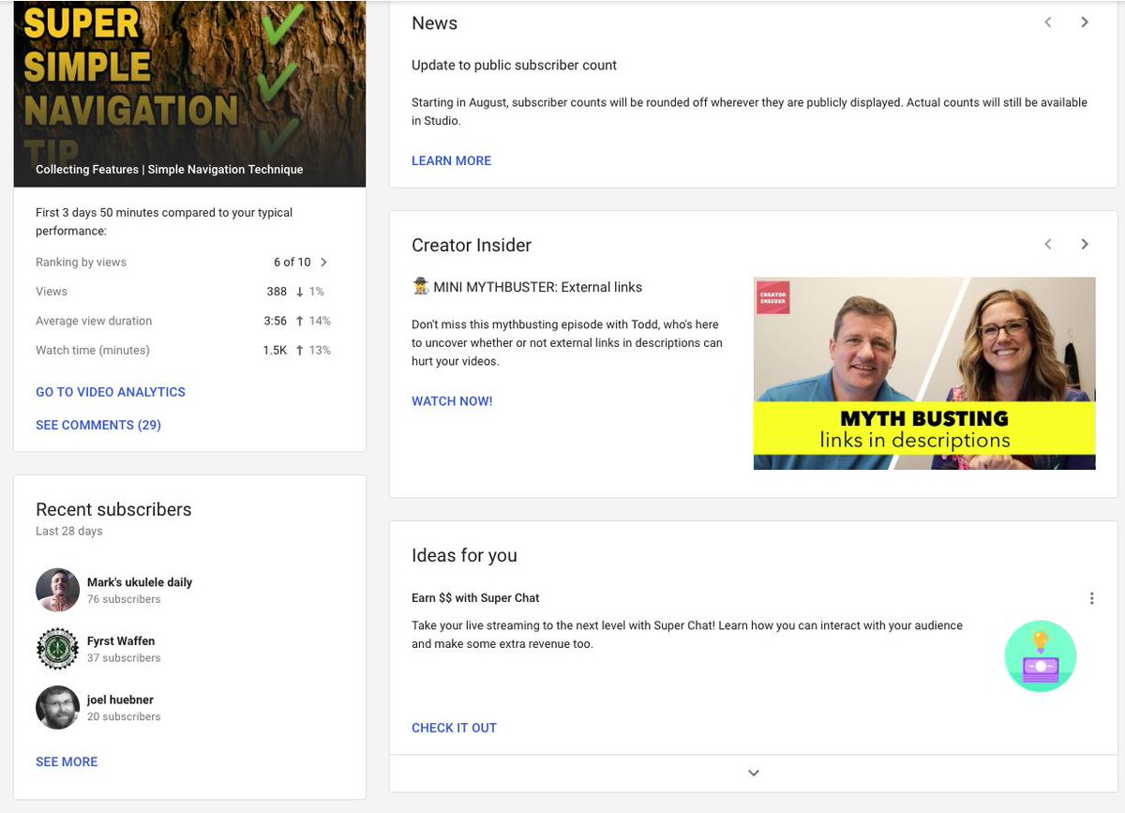Open Super Simple Navigation Tip video thumbnail
This screenshot has height=813, width=1125.
[x=189, y=94]
